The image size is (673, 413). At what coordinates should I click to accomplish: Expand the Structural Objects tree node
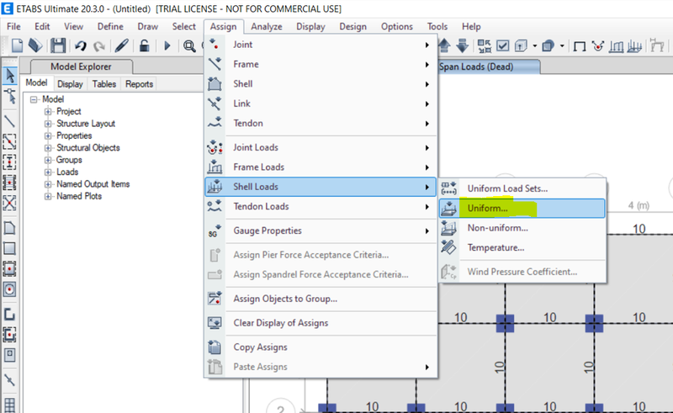click(x=48, y=148)
